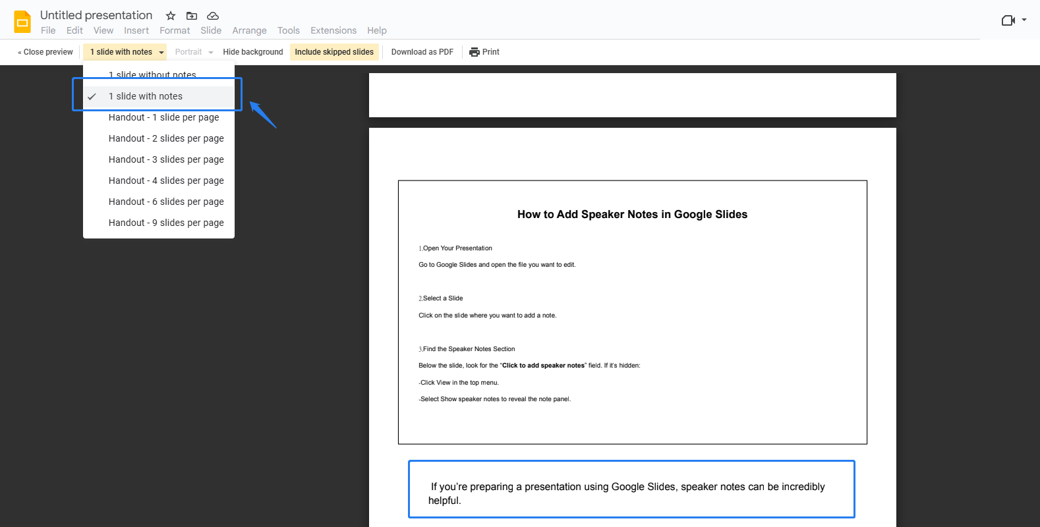The width and height of the screenshot is (1040, 527).
Task: Open the Help menu
Action: pyautogui.click(x=377, y=30)
